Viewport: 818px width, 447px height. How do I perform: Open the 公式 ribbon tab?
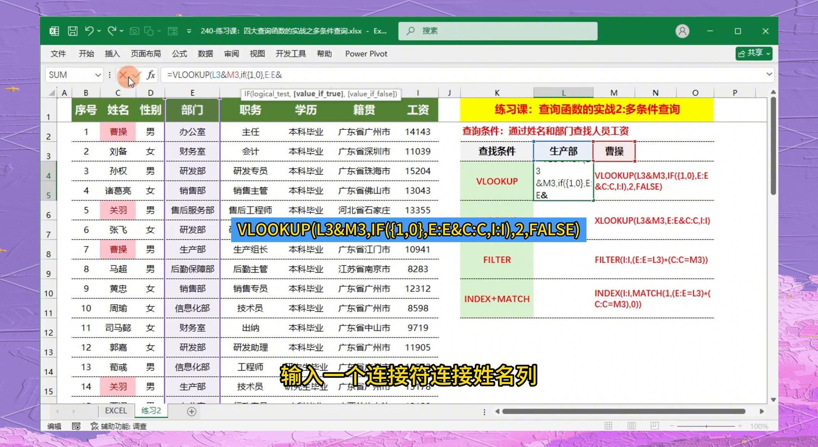(179, 54)
